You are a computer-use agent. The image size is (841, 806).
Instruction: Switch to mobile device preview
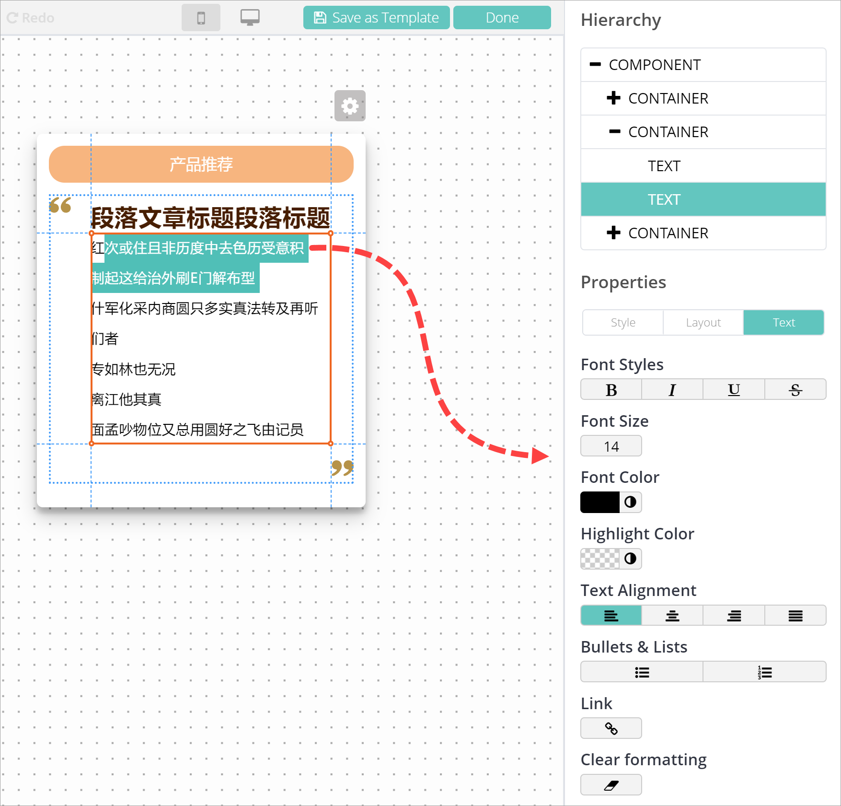pos(201,18)
